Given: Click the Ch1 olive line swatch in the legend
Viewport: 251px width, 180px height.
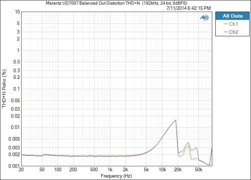Looking at the screenshot, I should pos(226,24).
